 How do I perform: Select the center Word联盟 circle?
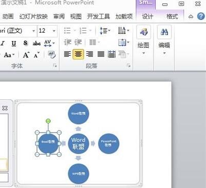point(79,144)
